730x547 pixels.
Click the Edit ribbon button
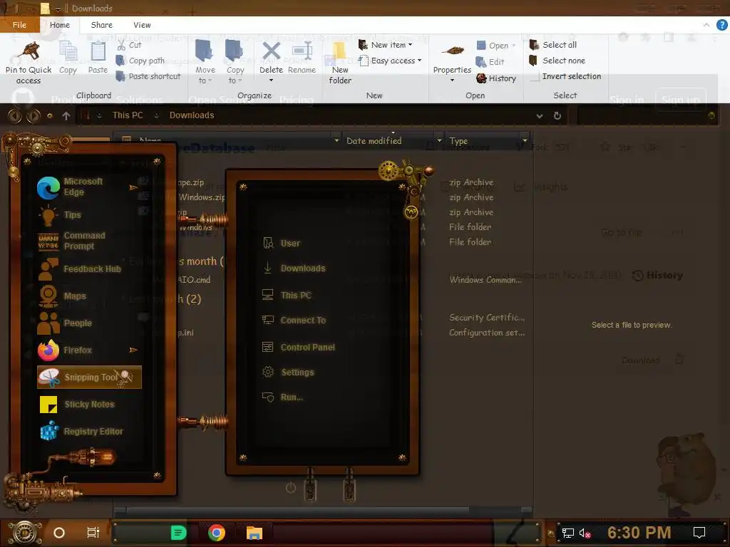(490, 61)
